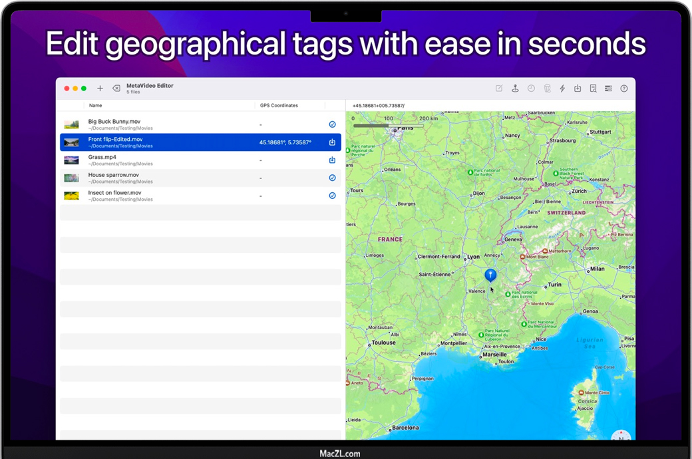
Task: Click the list layout toolbar icon
Action: (x=608, y=88)
